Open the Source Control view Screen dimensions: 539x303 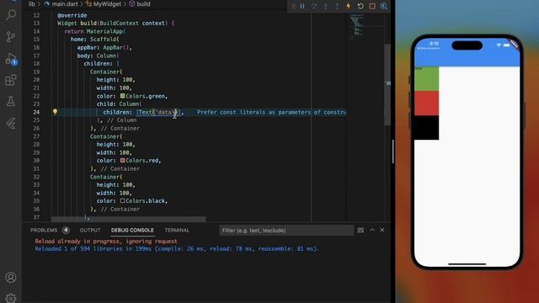click(x=11, y=36)
